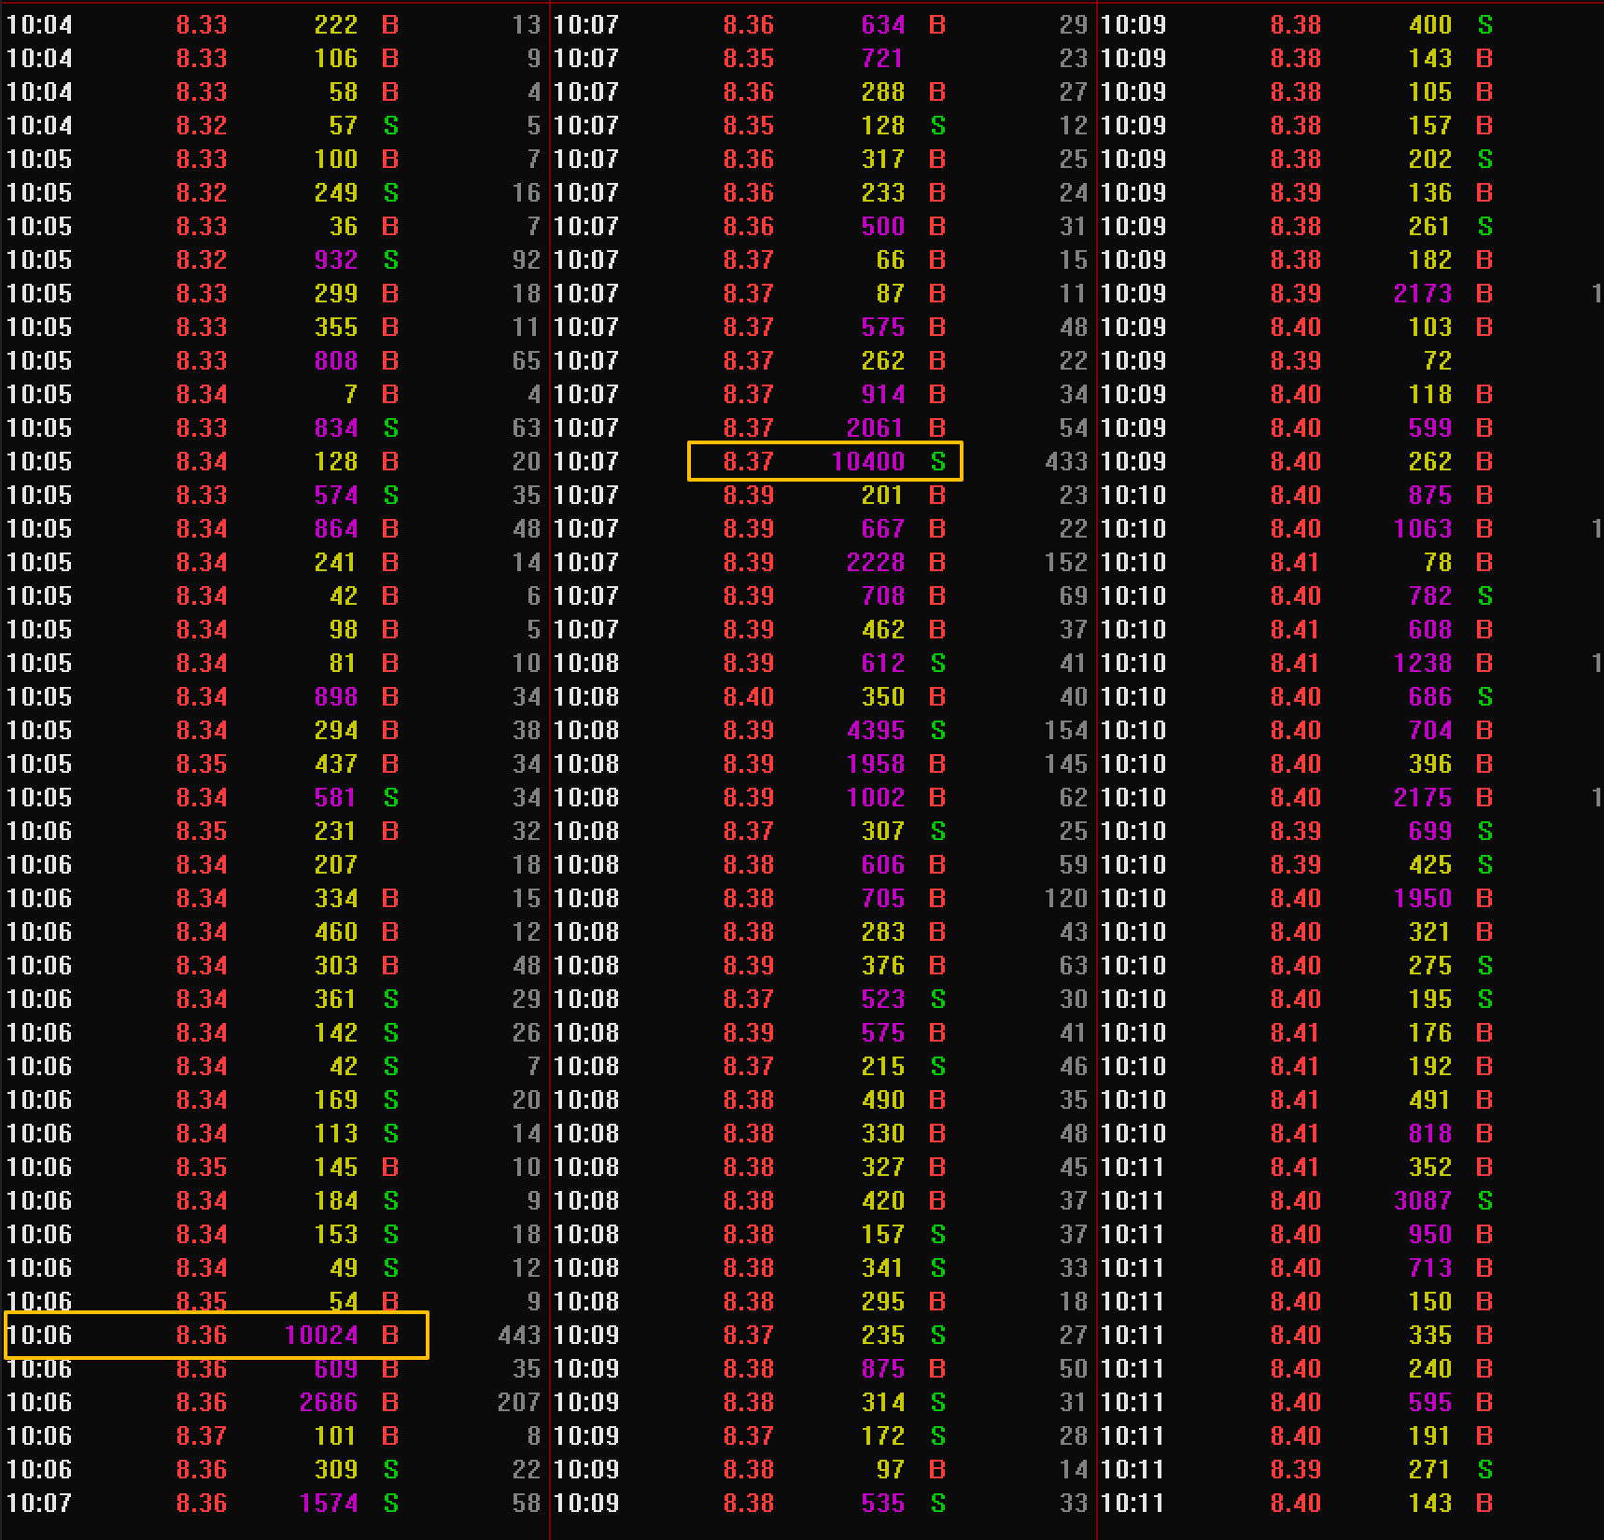This screenshot has width=1604, height=1540.
Task: Click the 65 trade count value
Action: [x=527, y=360]
